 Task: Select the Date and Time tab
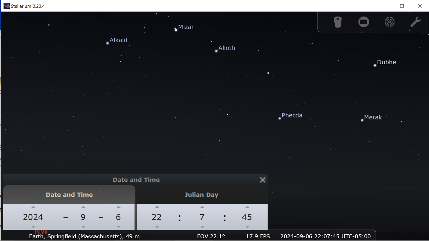(69, 195)
